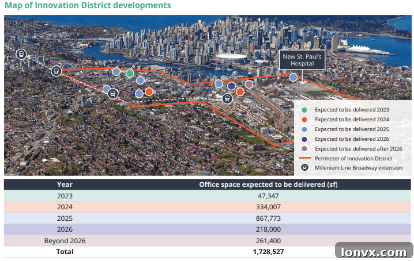Click 'Millenium Line Broadway extension' legend text
Image resolution: width=414 pixels, height=261 pixels.
point(359,167)
